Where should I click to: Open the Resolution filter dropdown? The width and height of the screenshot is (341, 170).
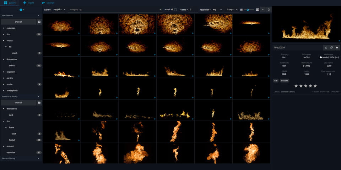(x=217, y=10)
